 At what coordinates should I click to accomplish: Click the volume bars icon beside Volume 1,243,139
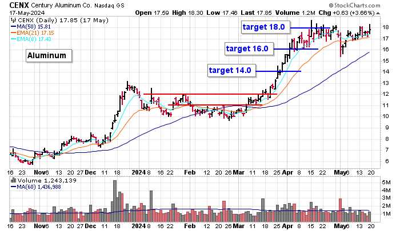pyautogui.click(x=14, y=181)
